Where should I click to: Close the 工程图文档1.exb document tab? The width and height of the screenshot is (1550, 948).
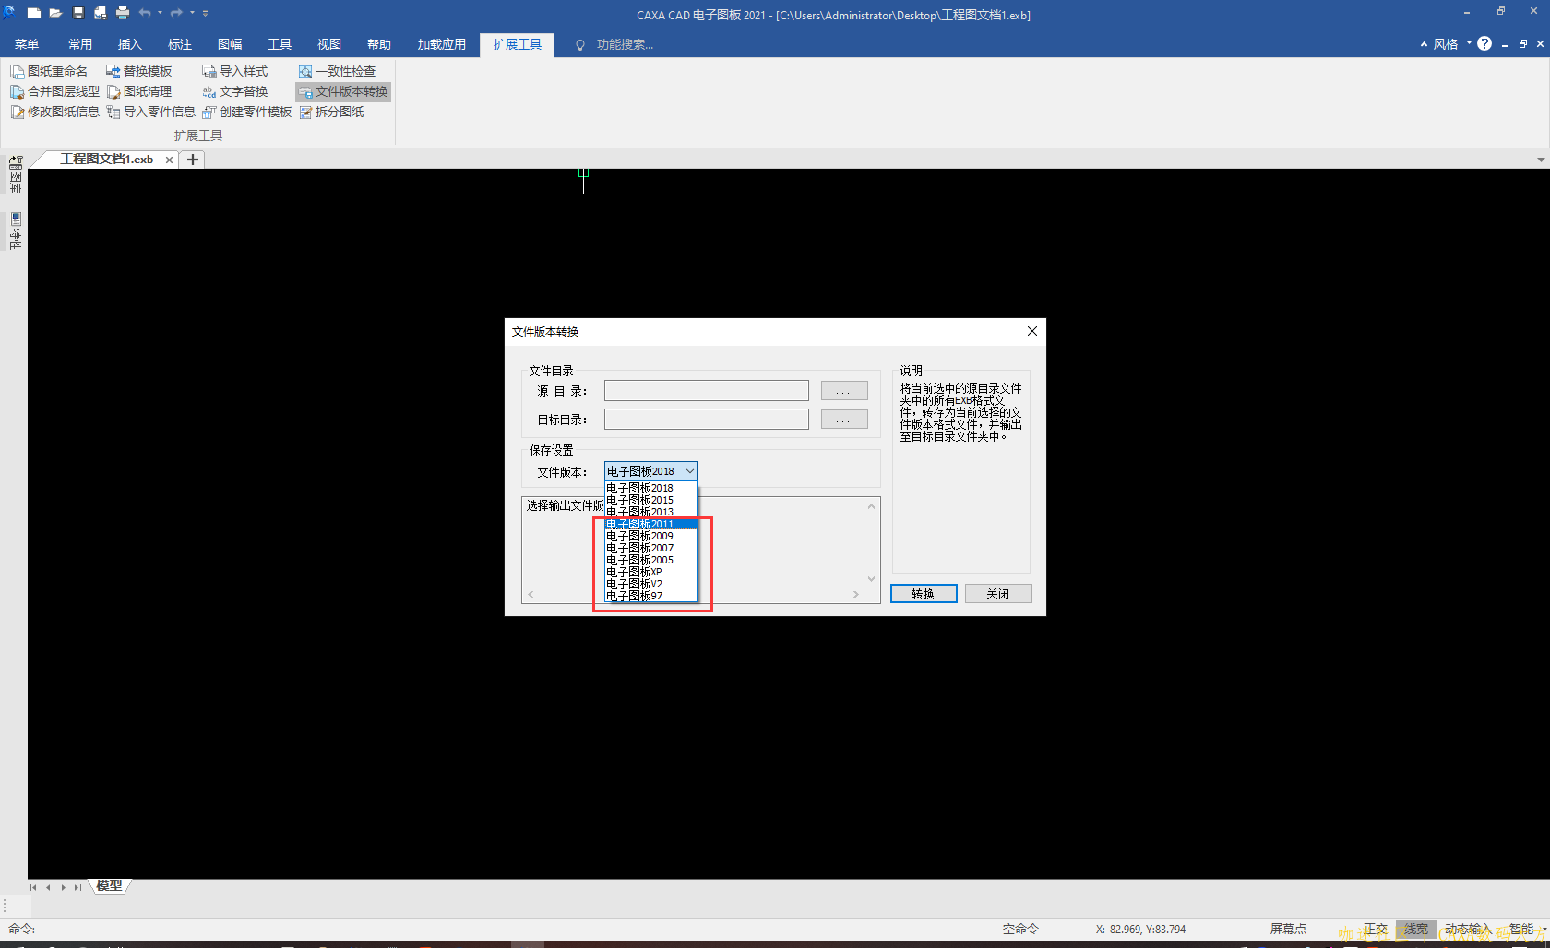[x=169, y=160]
